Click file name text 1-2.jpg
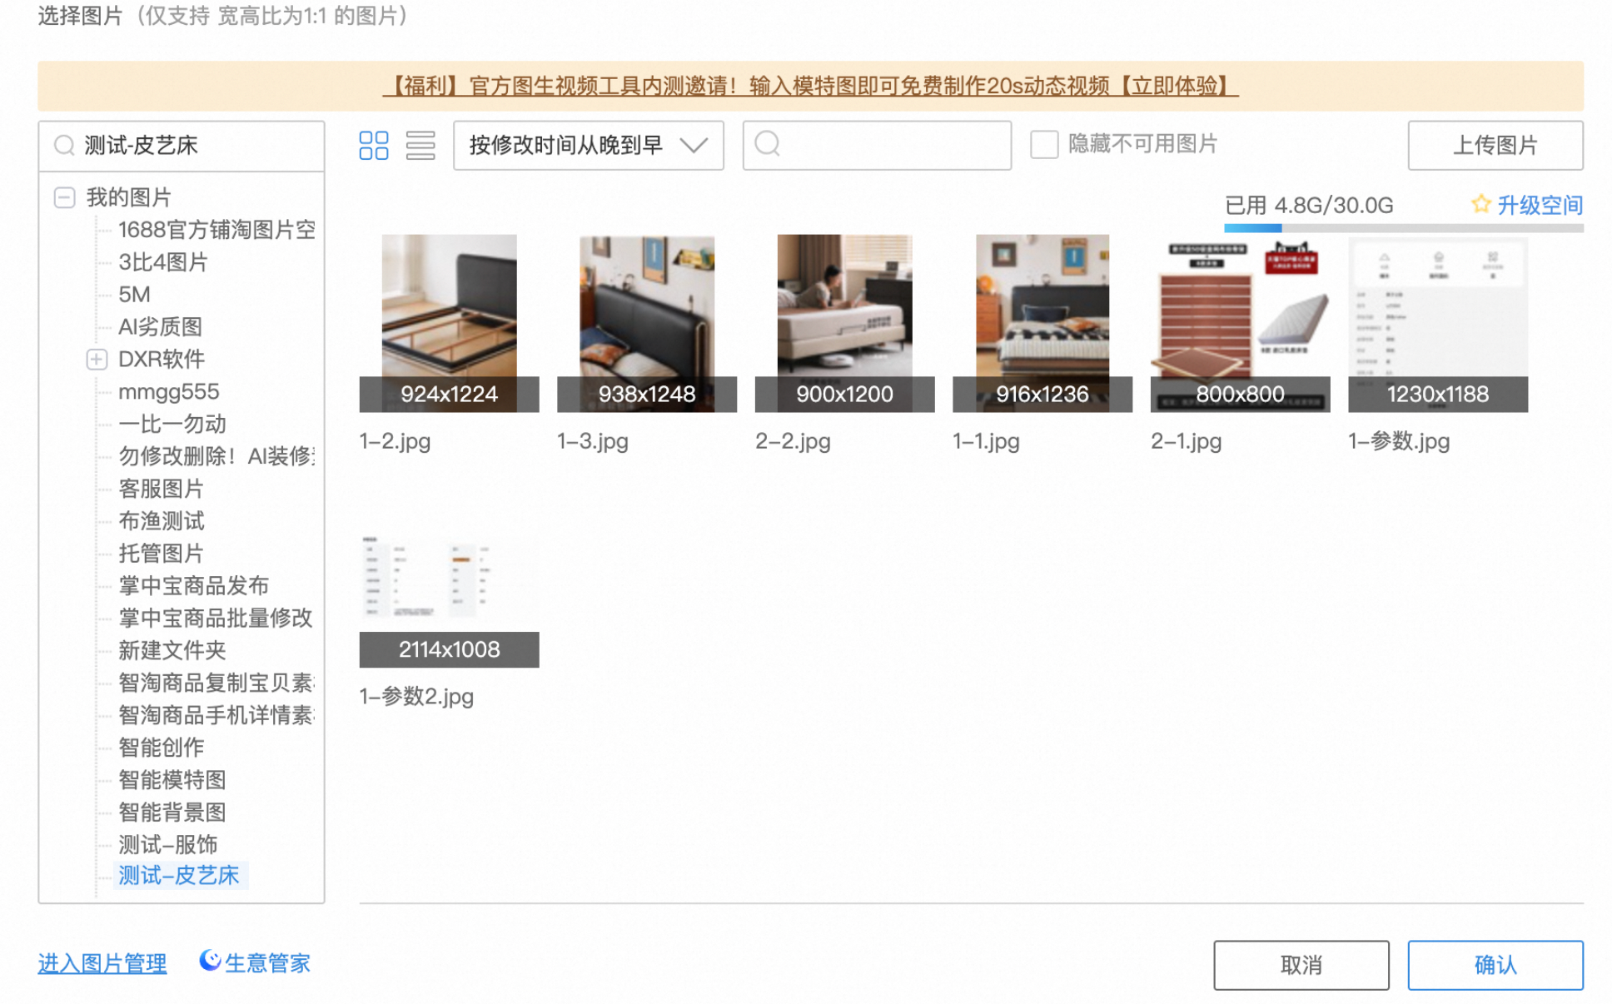This screenshot has width=1612, height=1004. click(395, 441)
